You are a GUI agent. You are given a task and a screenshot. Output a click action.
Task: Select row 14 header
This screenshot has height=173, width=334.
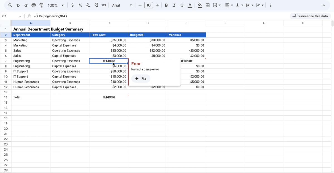click(x=6, y=97)
